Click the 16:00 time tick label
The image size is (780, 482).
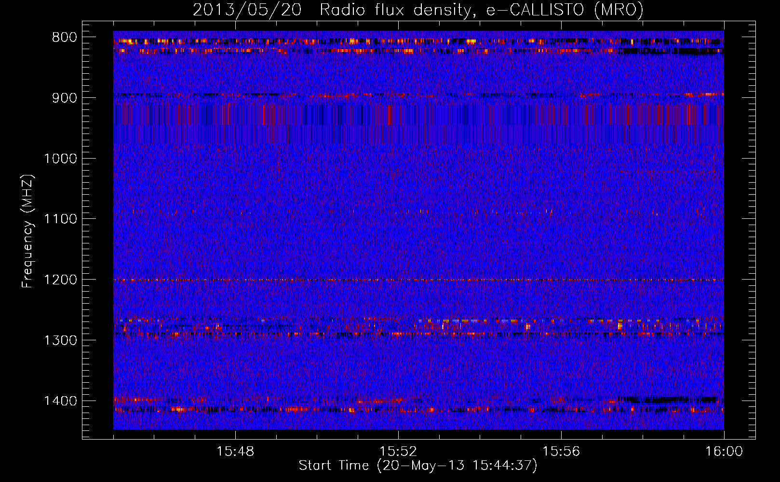724,452
